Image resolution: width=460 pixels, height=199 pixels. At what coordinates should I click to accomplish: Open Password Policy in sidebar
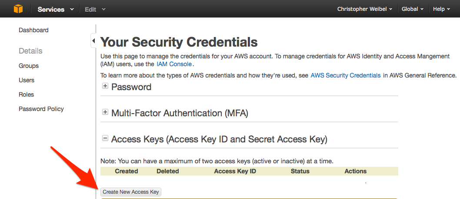41,109
